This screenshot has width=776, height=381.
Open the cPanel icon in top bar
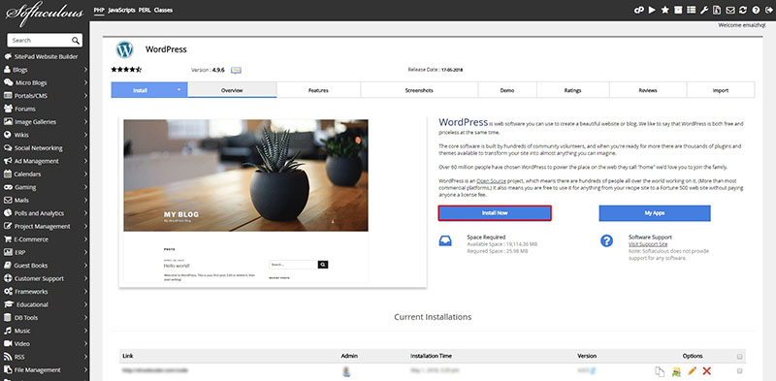(639, 10)
